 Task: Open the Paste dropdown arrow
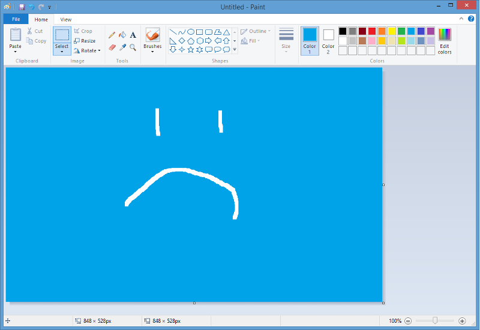click(x=16, y=52)
